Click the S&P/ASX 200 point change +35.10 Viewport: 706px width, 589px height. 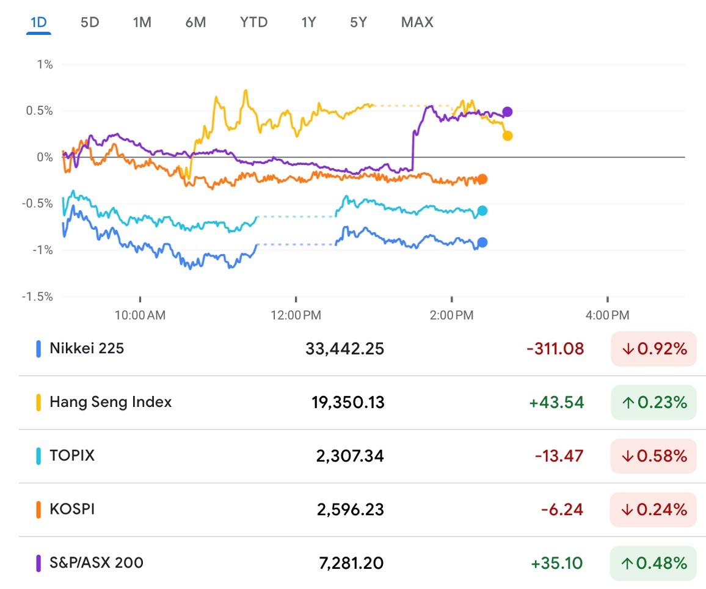(557, 563)
